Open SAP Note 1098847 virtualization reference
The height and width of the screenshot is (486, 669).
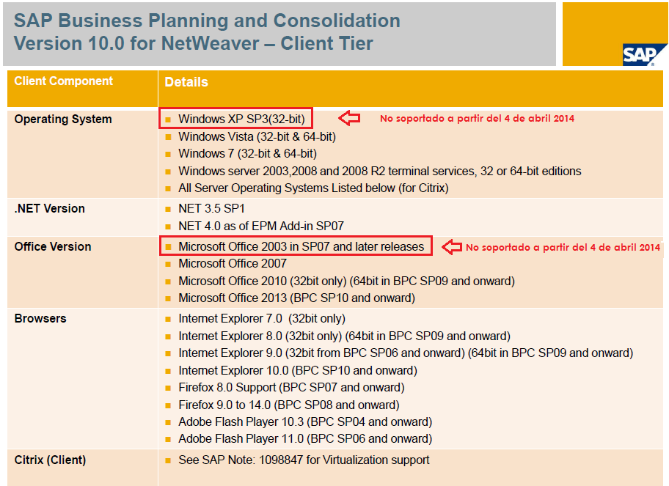coord(304,460)
